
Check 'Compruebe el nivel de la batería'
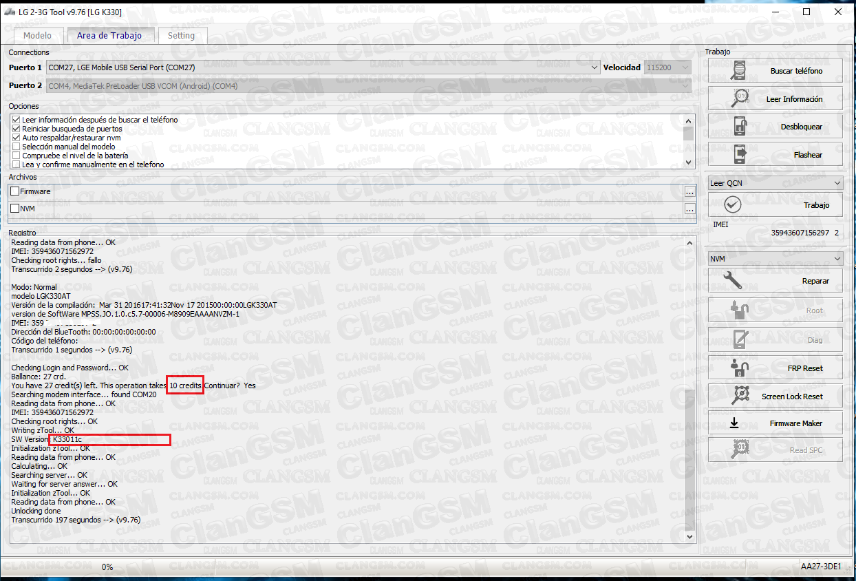16,156
